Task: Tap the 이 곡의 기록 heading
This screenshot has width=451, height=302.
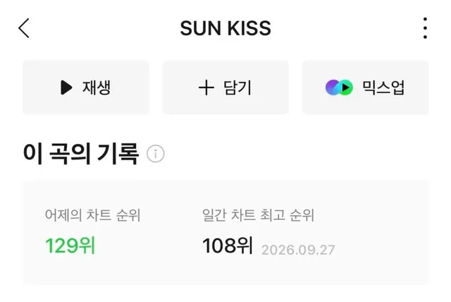Action: click(81, 154)
